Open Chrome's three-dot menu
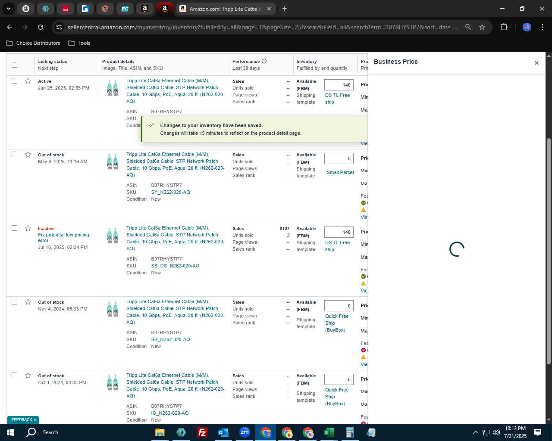This screenshot has height=441, width=552. [x=542, y=27]
